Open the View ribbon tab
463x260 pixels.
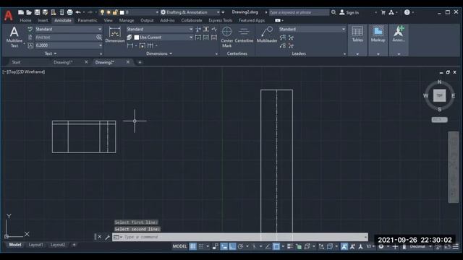pyautogui.click(x=108, y=20)
